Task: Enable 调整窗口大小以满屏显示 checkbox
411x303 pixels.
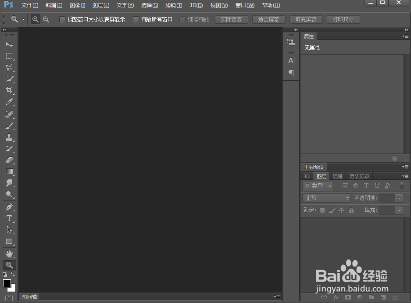Action: (x=62, y=19)
